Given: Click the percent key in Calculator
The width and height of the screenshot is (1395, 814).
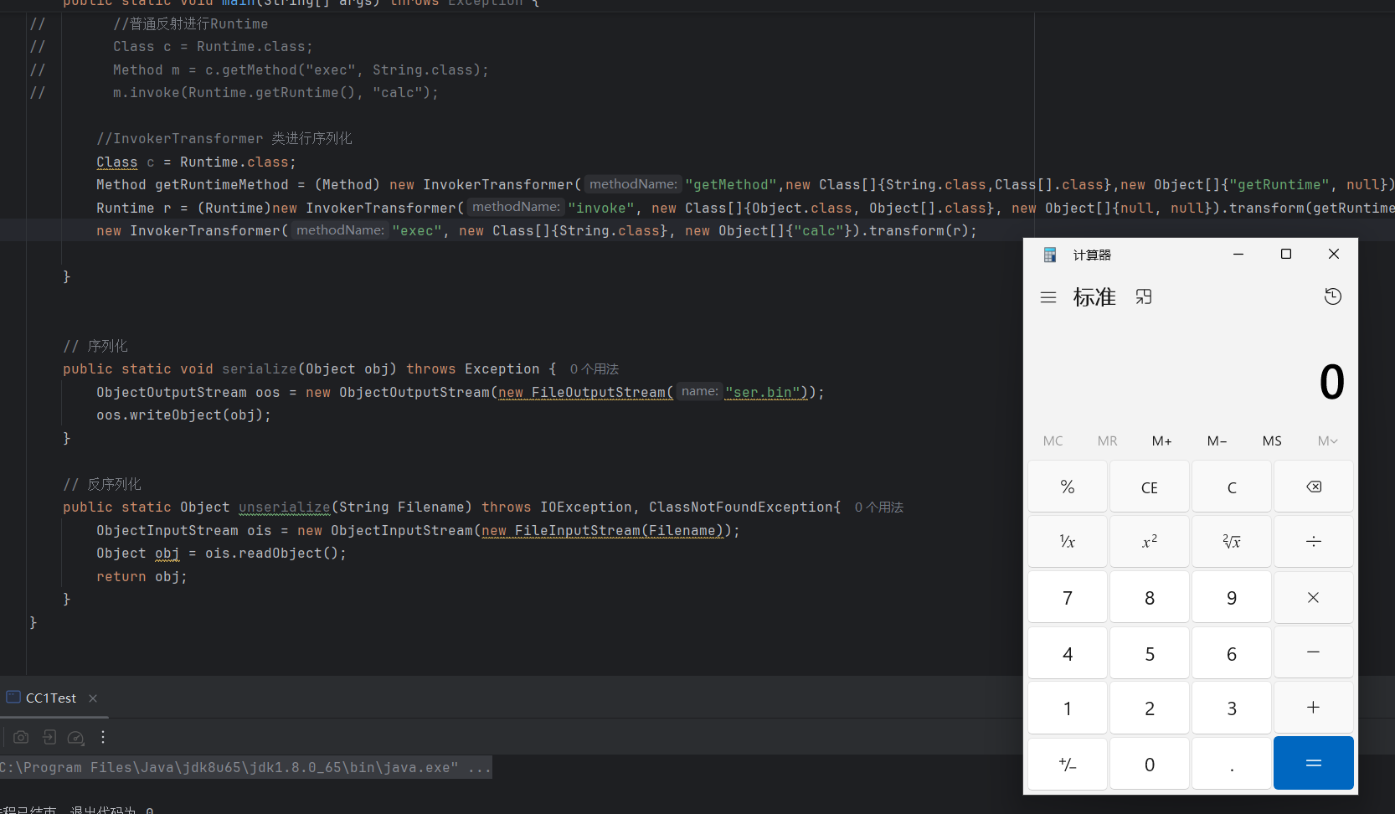Looking at the screenshot, I should click(x=1068, y=487).
